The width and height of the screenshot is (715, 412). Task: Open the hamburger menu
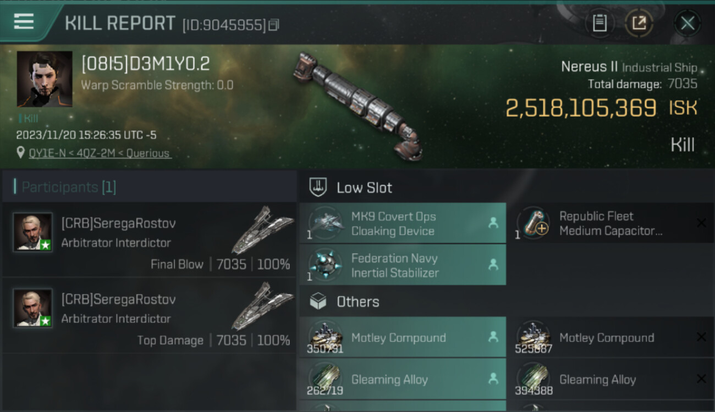pyautogui.click(x=24, y=21)
